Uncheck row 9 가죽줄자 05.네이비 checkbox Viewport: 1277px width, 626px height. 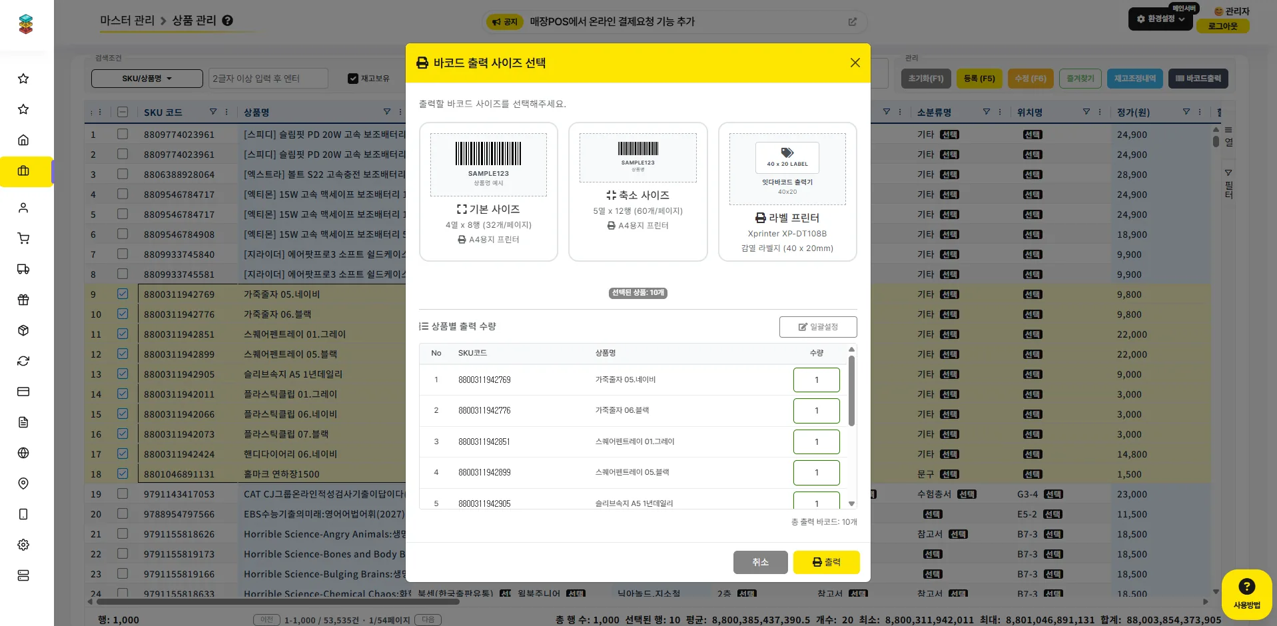pyautogui.click(x=123, y=294)
